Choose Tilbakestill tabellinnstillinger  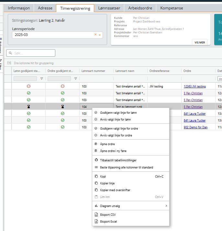click(131, 160)
